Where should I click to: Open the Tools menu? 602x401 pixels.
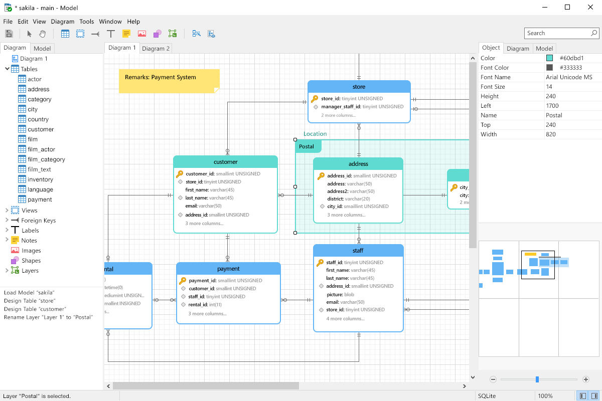[87, 22]
